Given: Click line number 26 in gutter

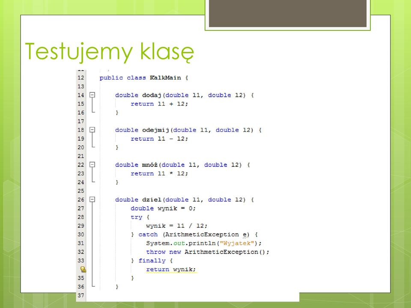Looking at the screenshot, I should [x=81, y=200].
